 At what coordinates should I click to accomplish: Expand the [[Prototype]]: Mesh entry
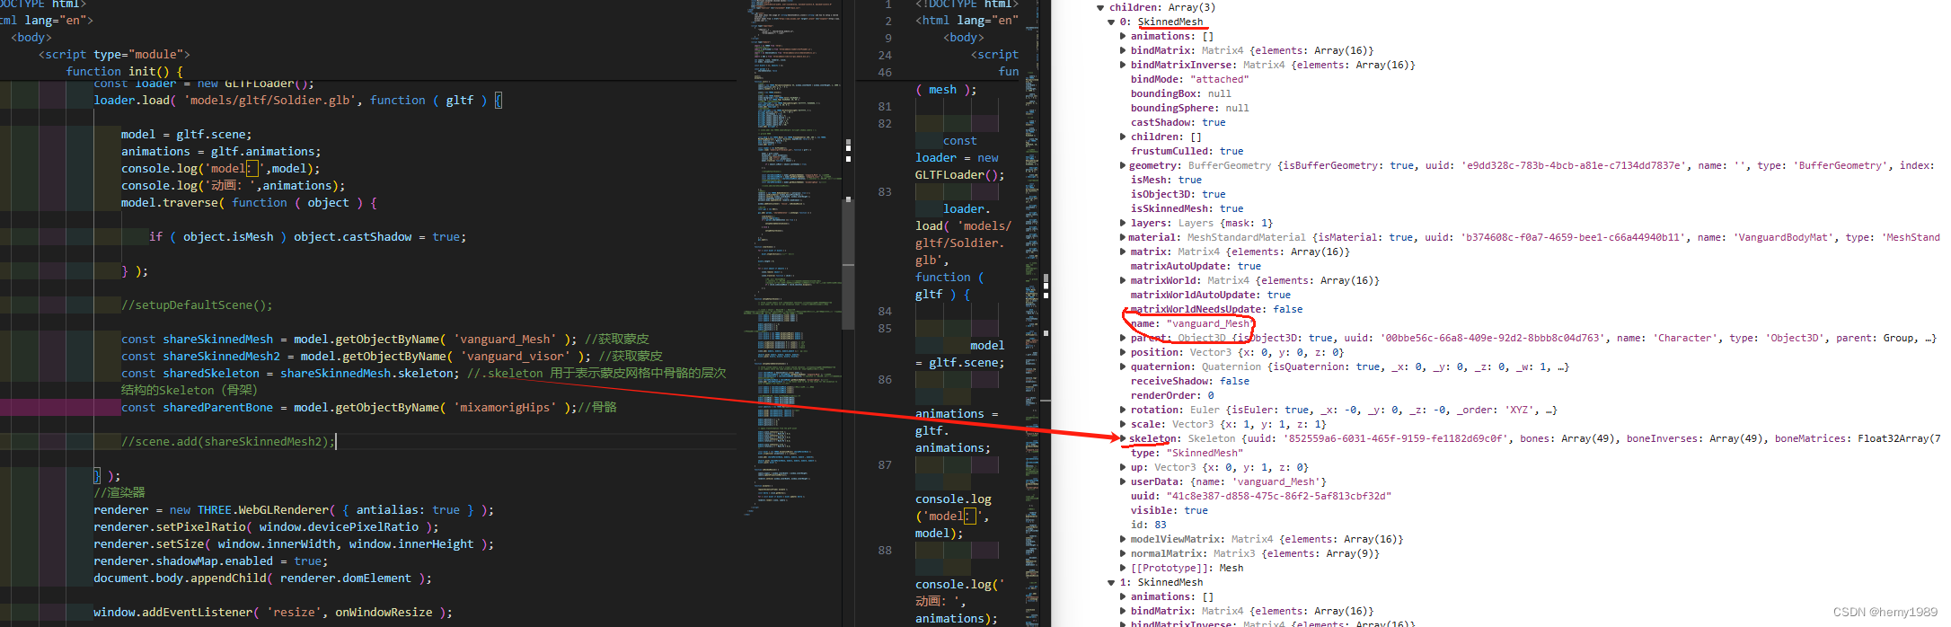pos(1123,568)
